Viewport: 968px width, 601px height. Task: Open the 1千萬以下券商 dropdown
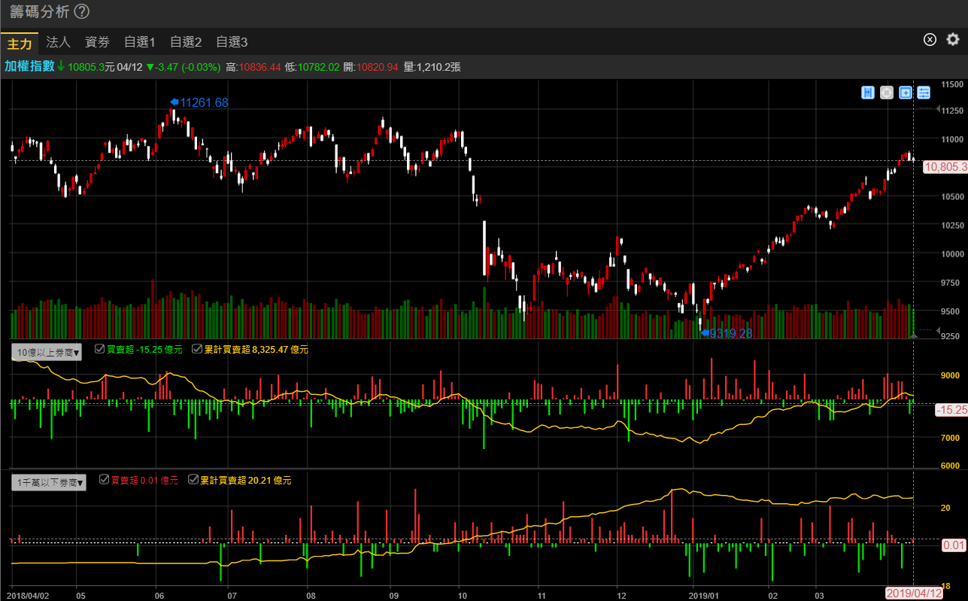tap(49, 482)
